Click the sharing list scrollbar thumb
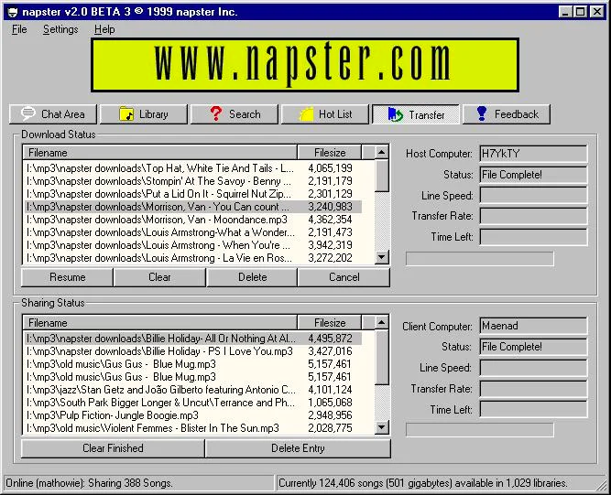611x495 pixels. 381,357
